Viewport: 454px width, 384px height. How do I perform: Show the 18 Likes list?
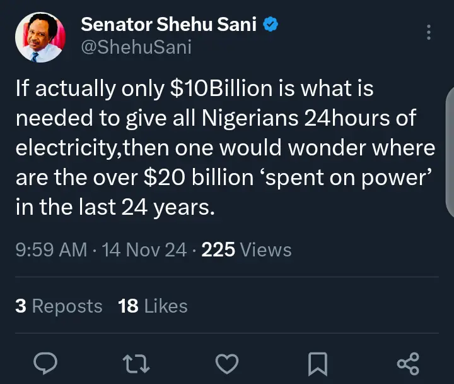[x=153, y=306]
